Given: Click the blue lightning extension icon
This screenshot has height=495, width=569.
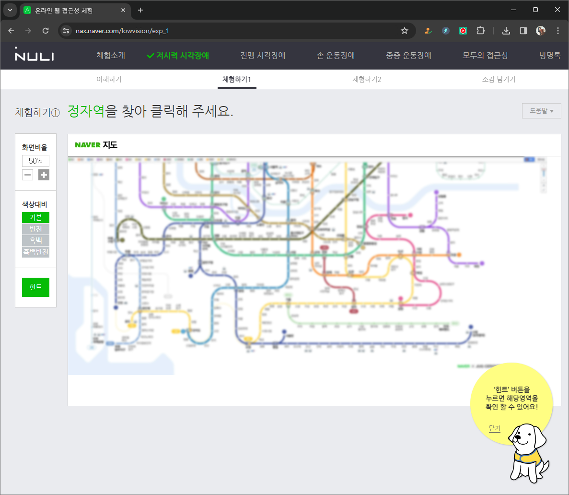Looking at the screenshot, I should point(446,31).
